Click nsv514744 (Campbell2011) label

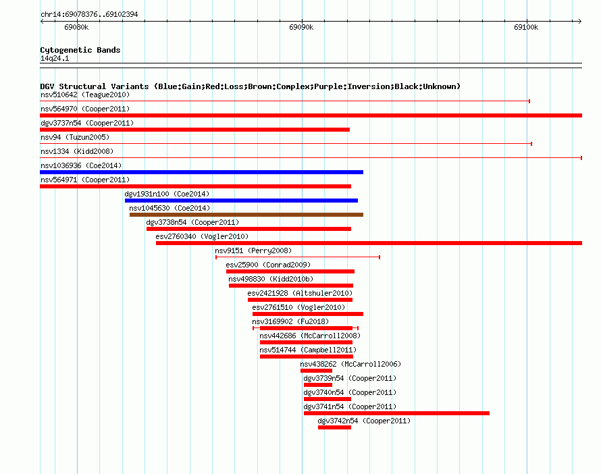pos(308,350)
